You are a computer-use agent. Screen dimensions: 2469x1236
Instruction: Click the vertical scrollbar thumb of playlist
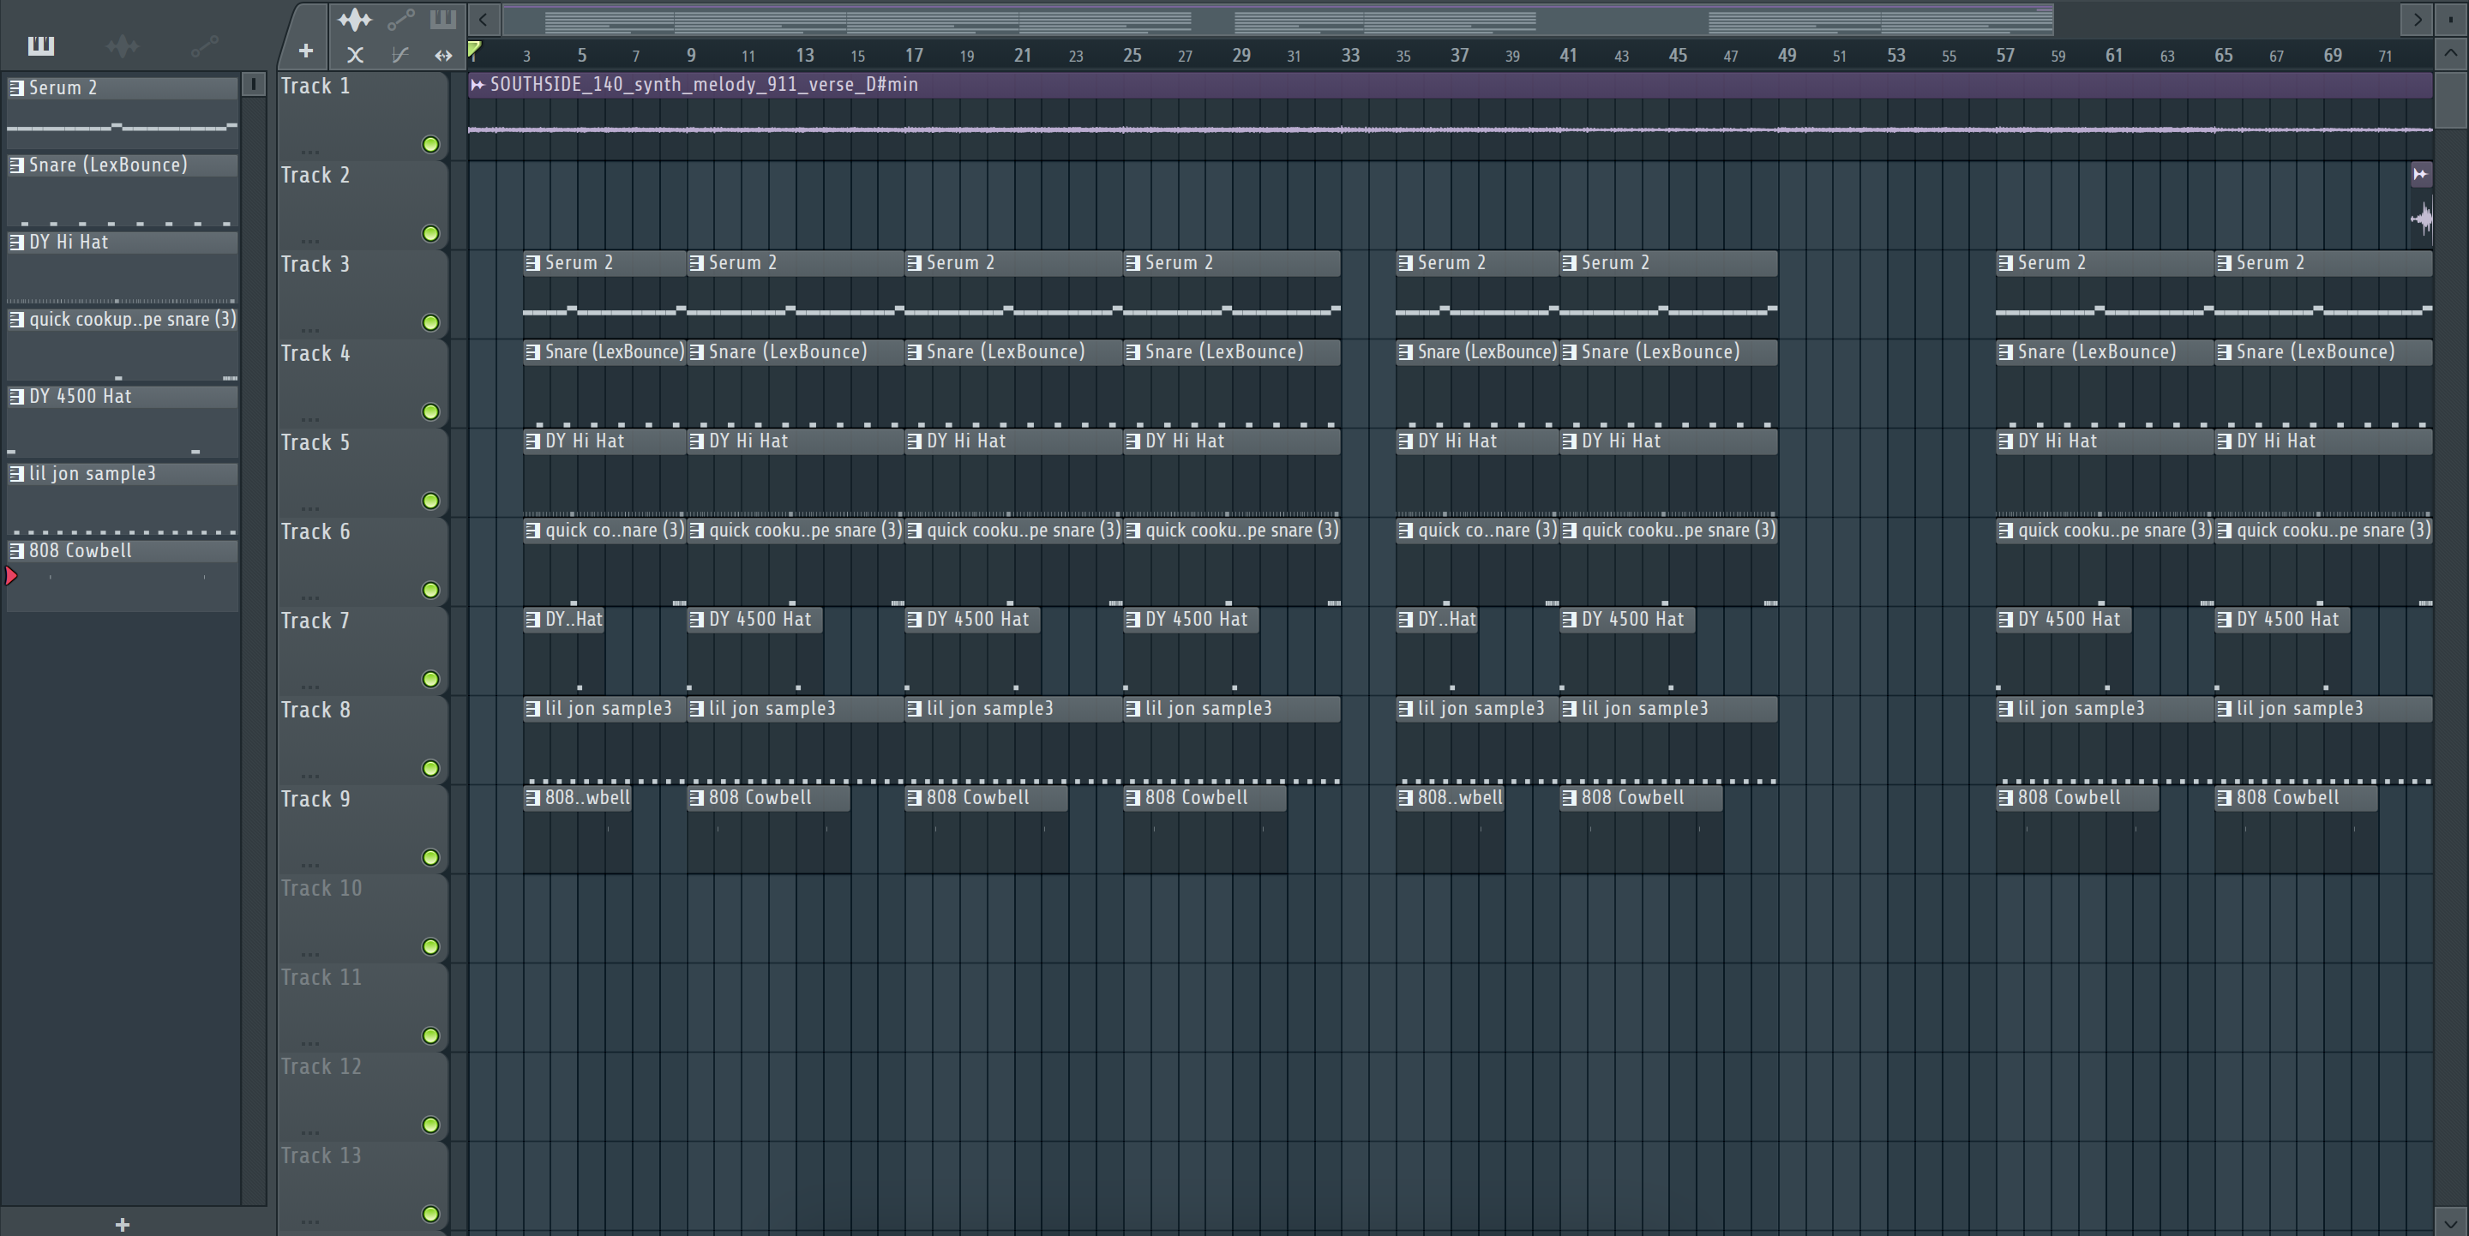coord(2451,99)
